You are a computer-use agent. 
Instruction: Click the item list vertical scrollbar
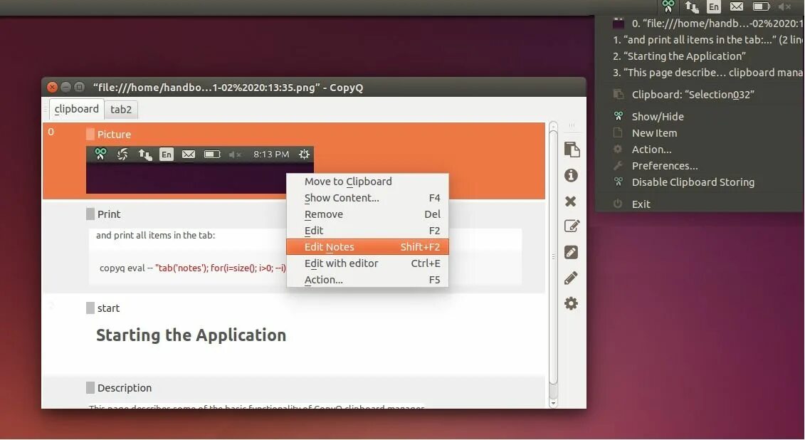click(x=553, y=257)
